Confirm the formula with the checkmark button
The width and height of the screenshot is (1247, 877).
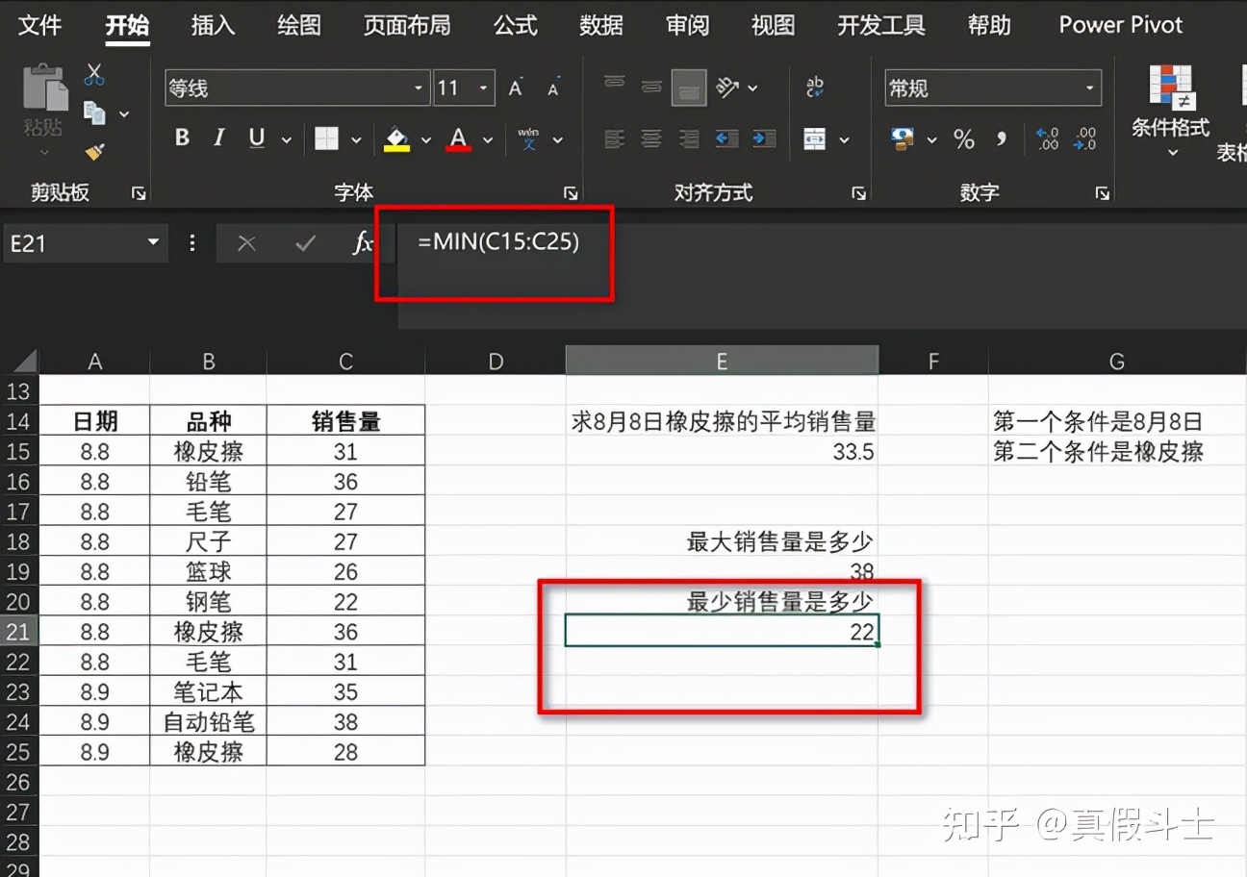pyautogui.click(x=305, y=243)
